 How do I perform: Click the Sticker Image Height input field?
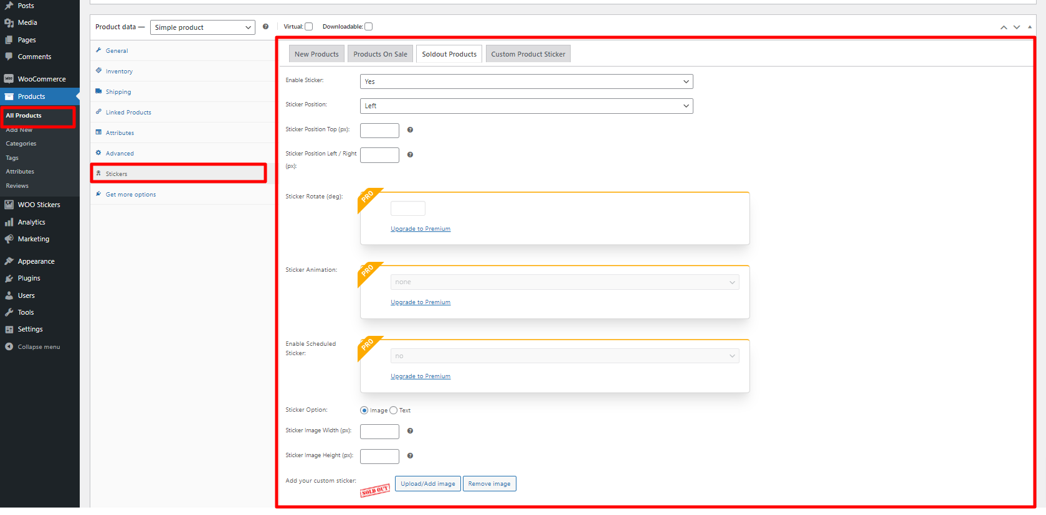379,457
